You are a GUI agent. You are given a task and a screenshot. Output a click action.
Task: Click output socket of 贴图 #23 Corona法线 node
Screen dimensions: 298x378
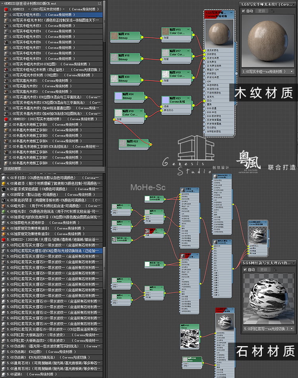(193, 105)
